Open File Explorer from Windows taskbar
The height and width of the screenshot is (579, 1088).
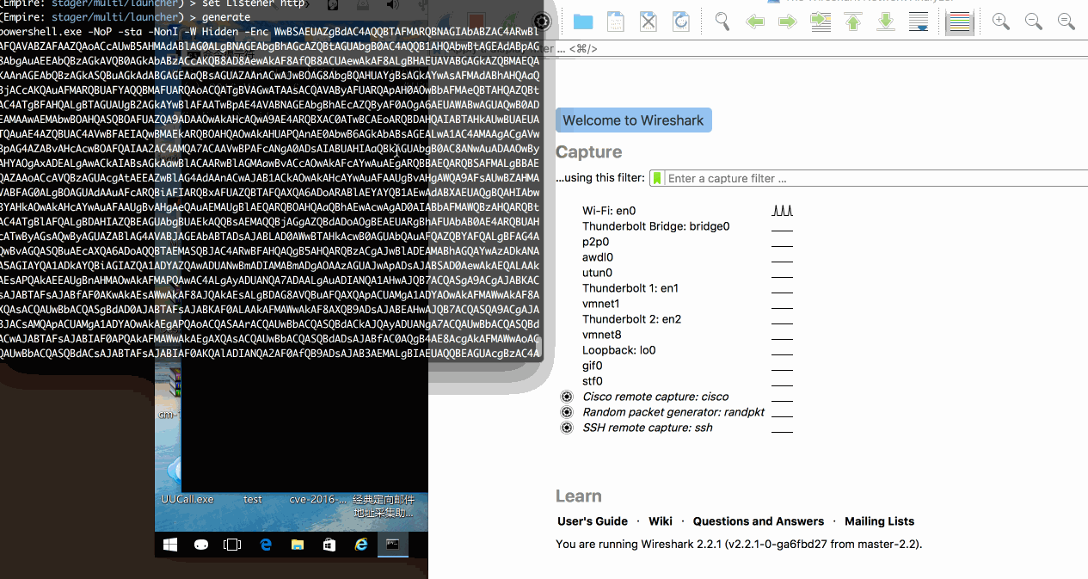tap(298, 545)
